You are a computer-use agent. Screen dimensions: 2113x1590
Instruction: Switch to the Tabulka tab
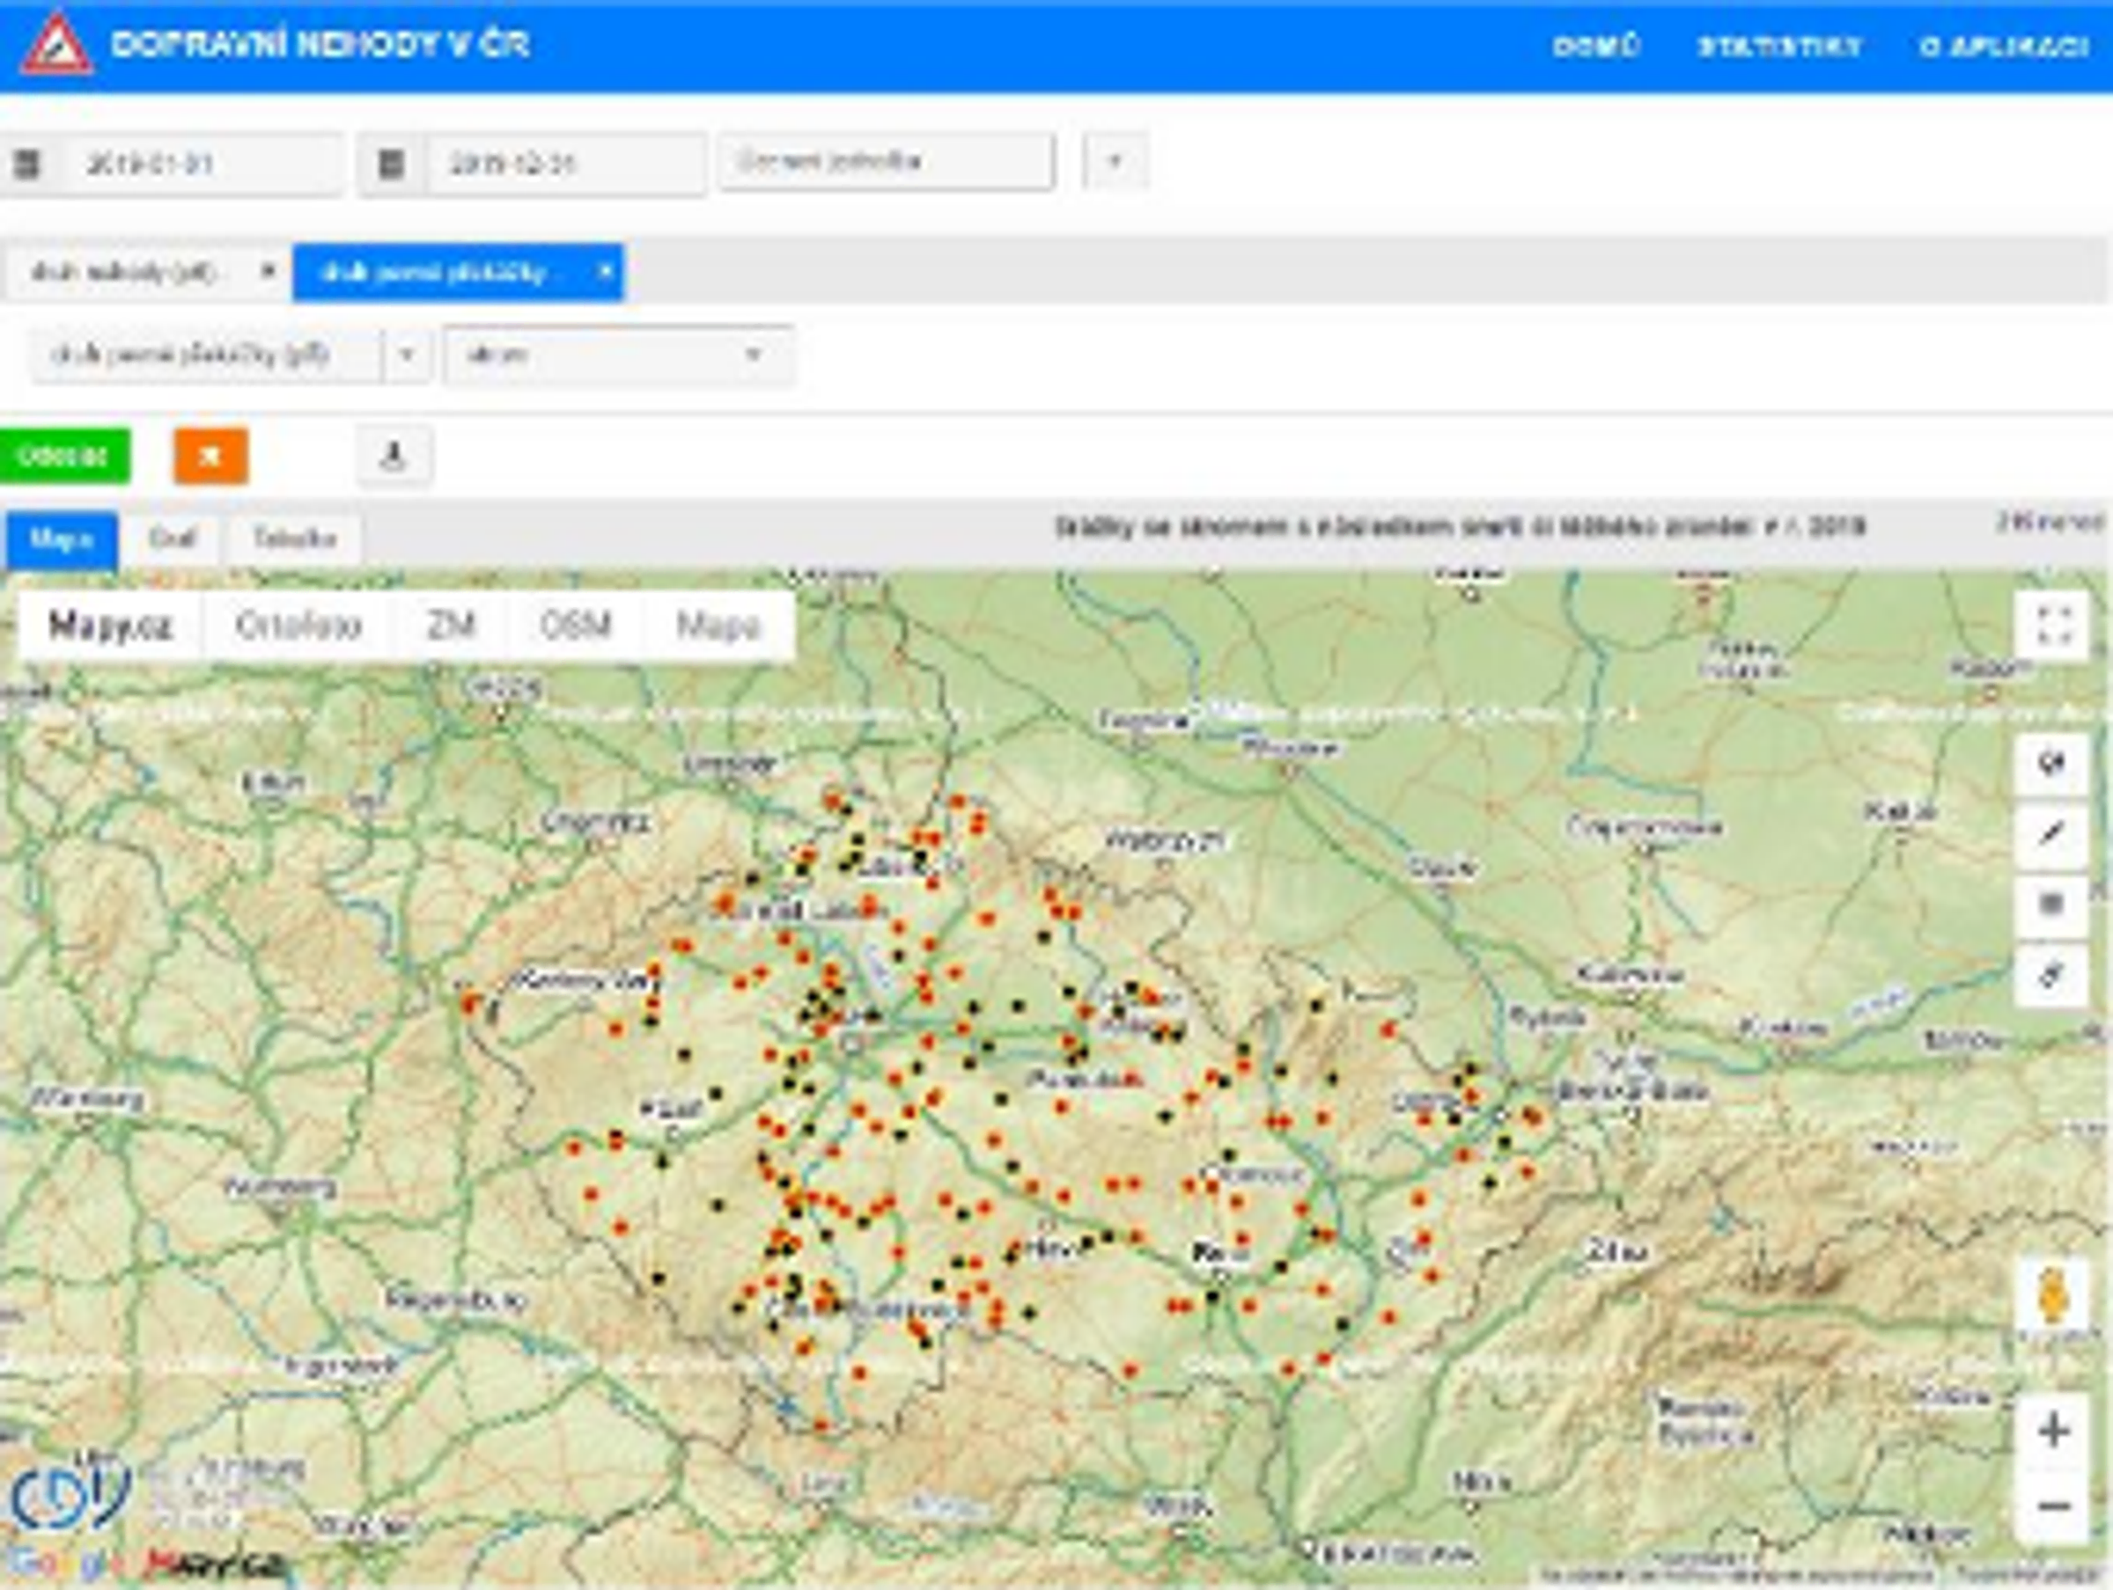[x=294, y=539]
